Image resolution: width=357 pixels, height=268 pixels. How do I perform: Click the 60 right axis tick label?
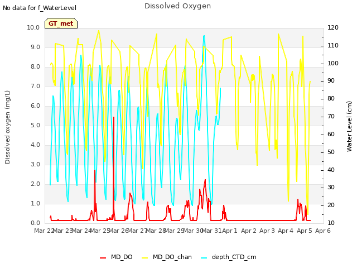(331, 134)
